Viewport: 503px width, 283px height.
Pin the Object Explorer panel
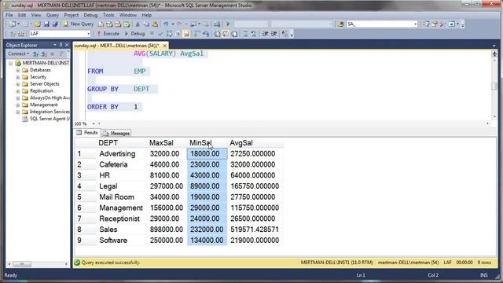[x=61, y=45]
